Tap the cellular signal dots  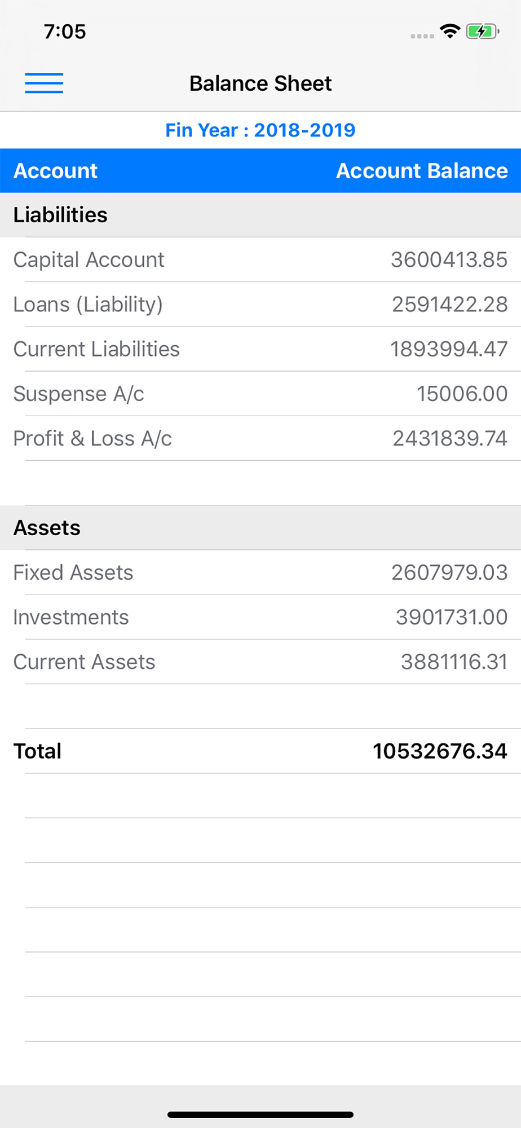(422, 36)
